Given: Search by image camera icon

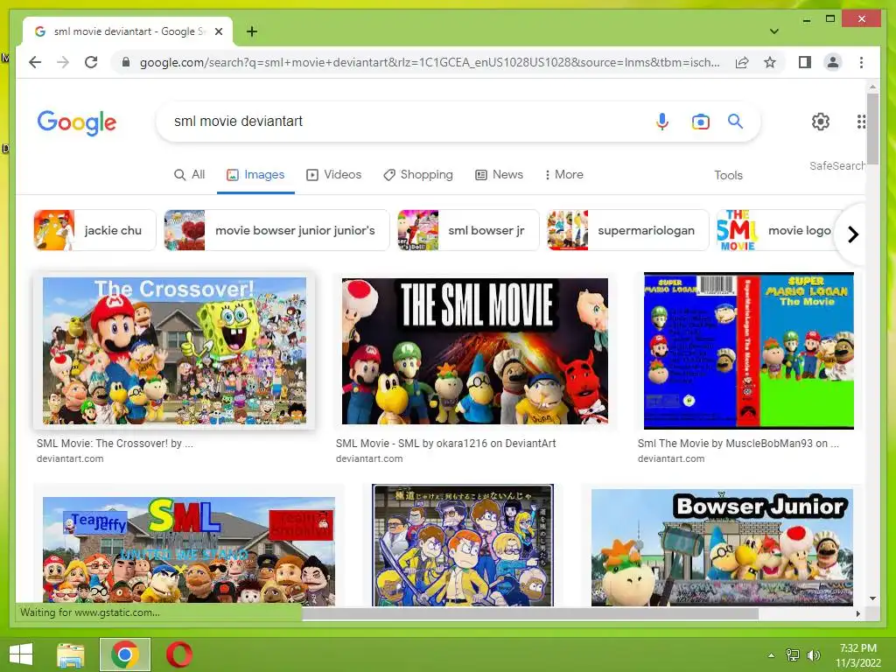Looking at the screenshot, I should [701, 121].
